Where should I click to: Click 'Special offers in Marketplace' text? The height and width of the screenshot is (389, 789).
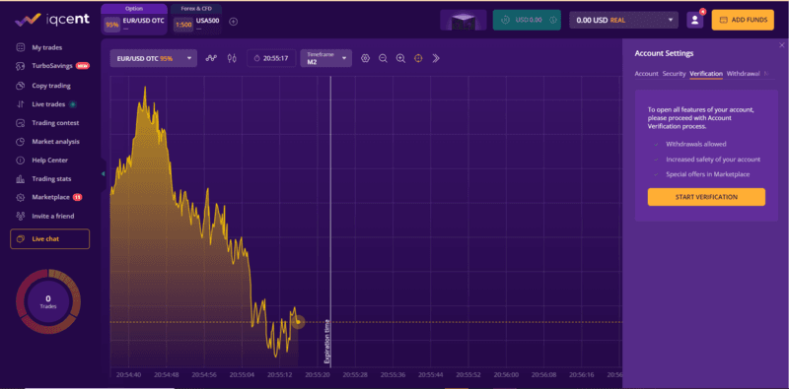707,174
